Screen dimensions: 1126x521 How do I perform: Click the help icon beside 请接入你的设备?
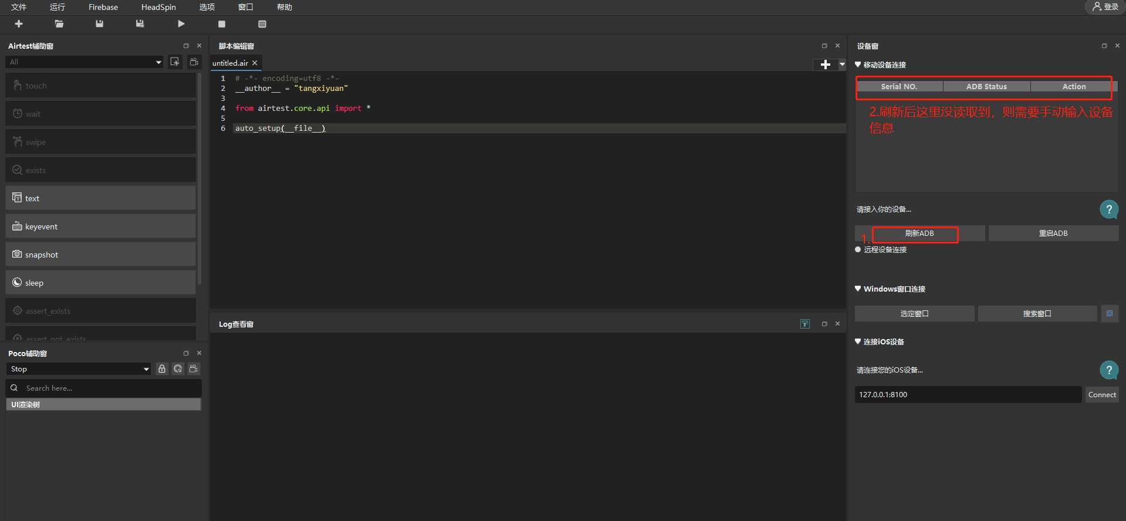click(x=1108, y=209)
